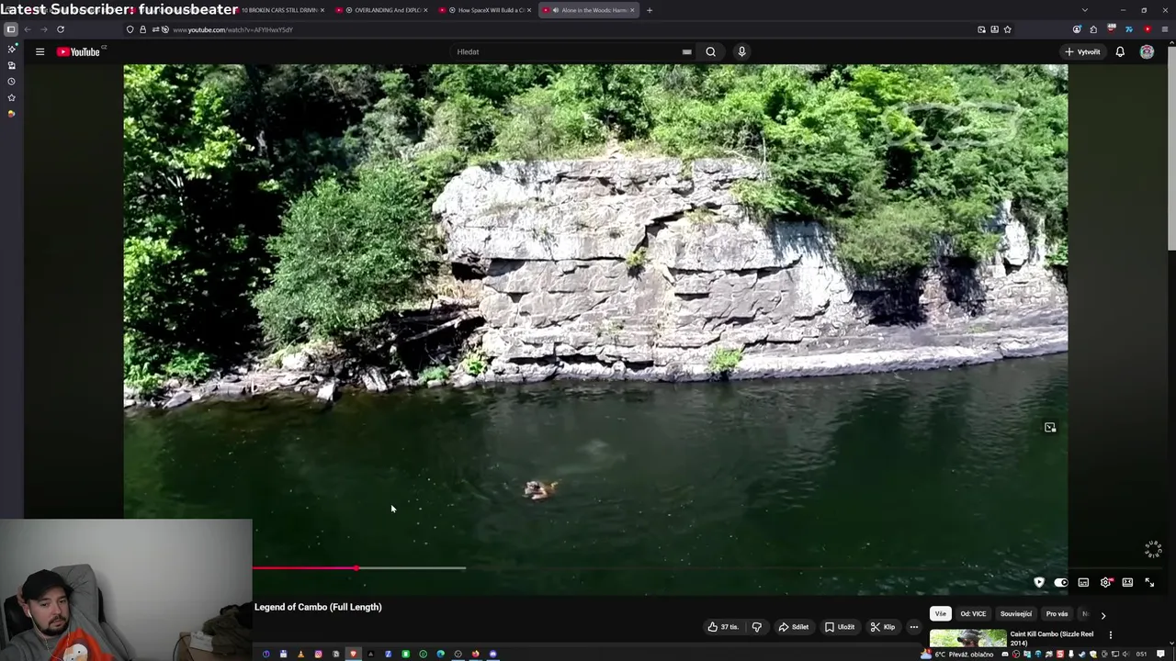
Task: Open the red YouTube extension icon
Action: tap(1147, 29)
